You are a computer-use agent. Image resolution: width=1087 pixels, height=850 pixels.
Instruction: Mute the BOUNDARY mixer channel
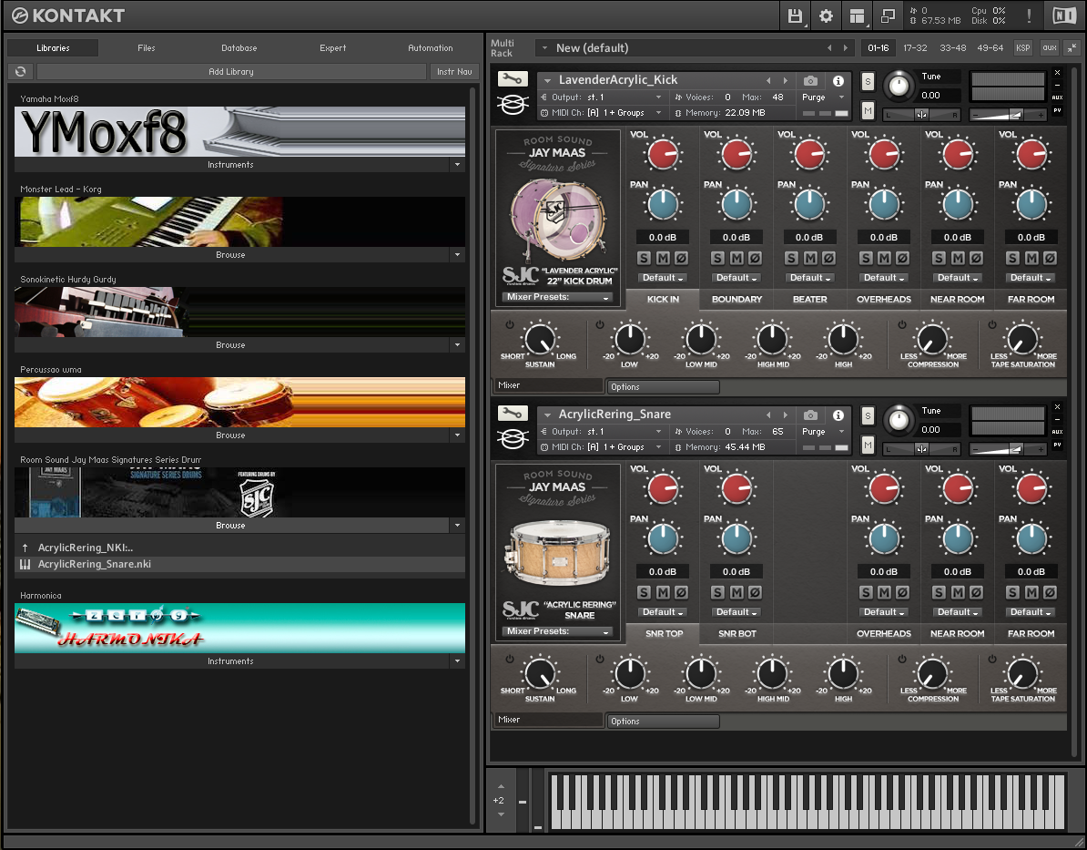click(737, 258)
